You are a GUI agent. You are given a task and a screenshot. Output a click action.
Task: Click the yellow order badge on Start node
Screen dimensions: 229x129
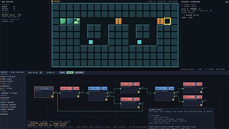52,96
